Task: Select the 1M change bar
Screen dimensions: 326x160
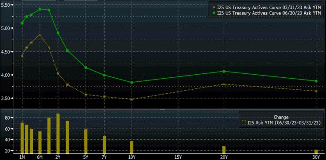Action: click(22, 138)
